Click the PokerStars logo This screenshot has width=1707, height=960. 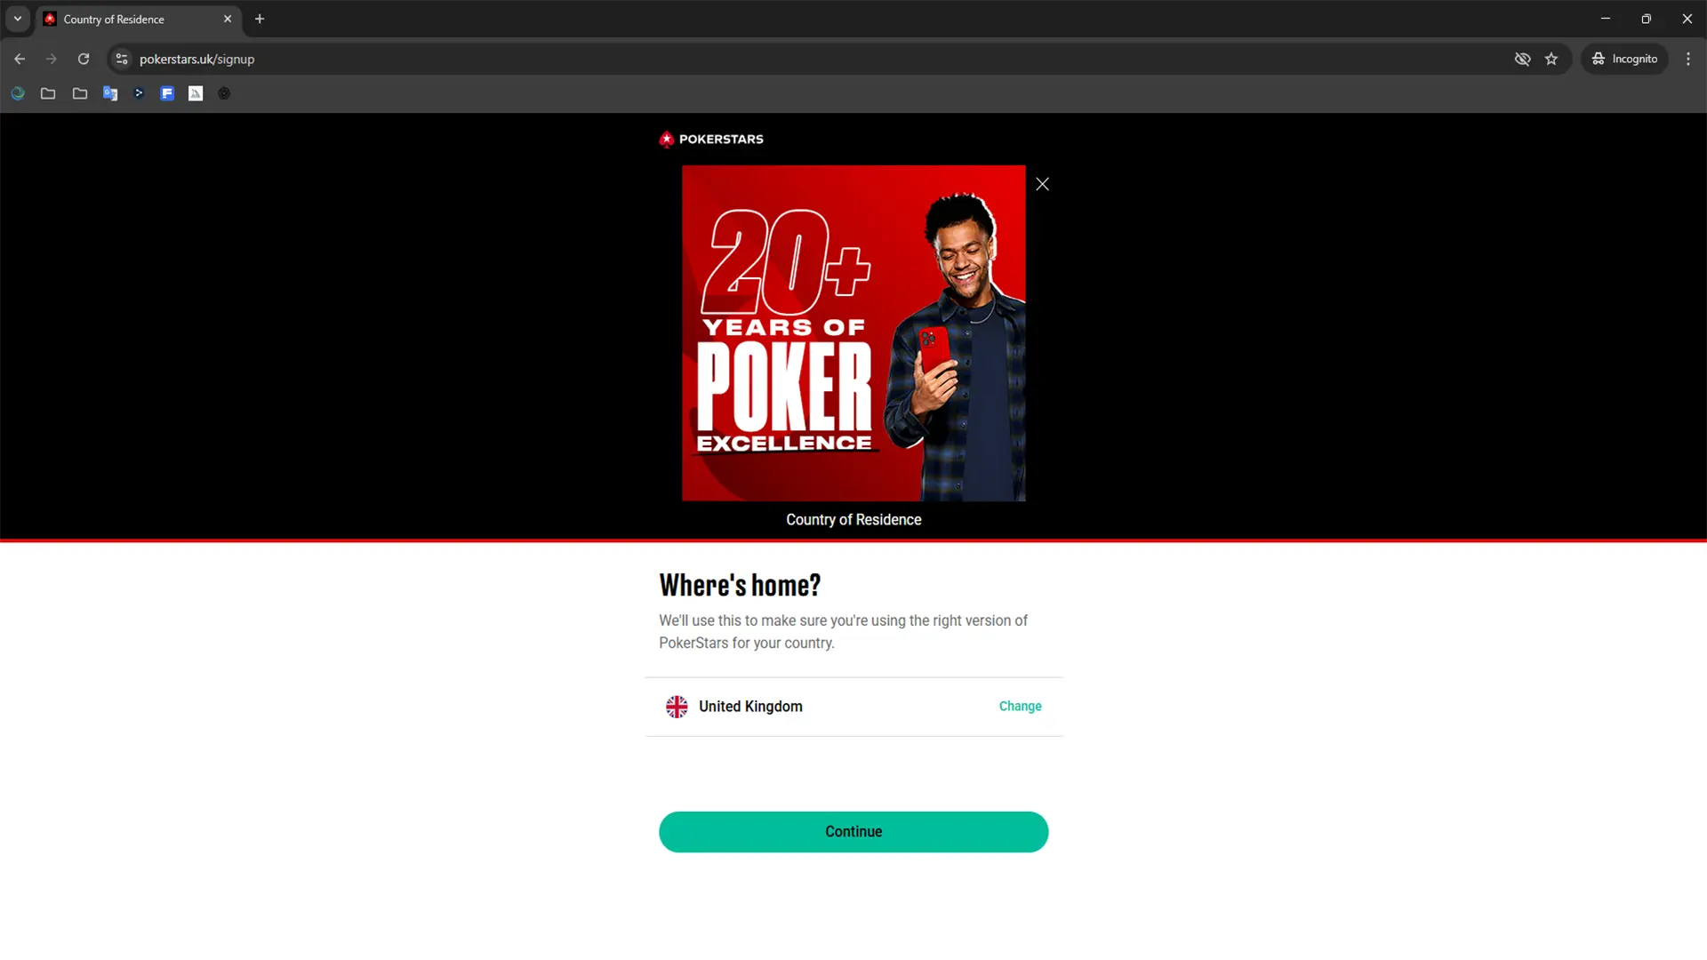tap(711, 139)
